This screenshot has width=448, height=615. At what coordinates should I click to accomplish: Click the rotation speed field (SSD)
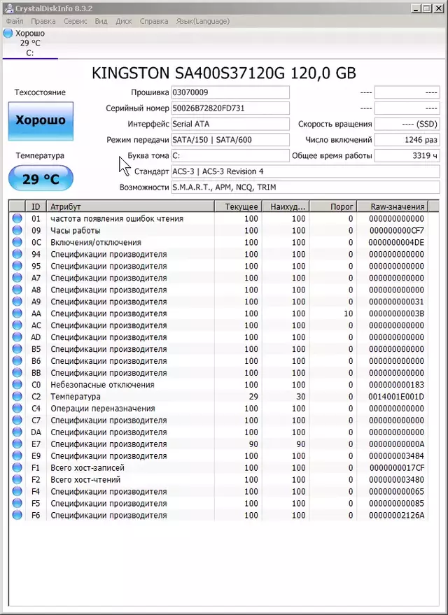(x=407, y=124)
